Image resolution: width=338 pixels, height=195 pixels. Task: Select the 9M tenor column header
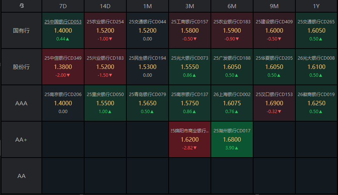[274, 6]
